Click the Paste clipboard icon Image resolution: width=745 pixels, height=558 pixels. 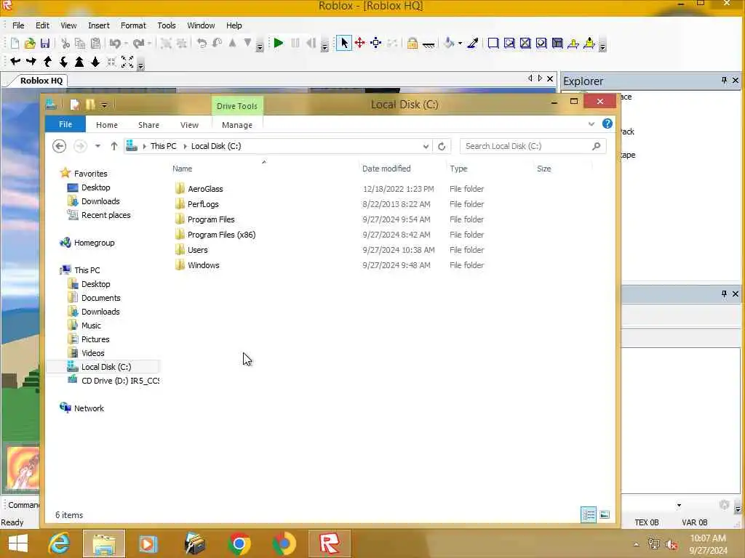(95, 44)
